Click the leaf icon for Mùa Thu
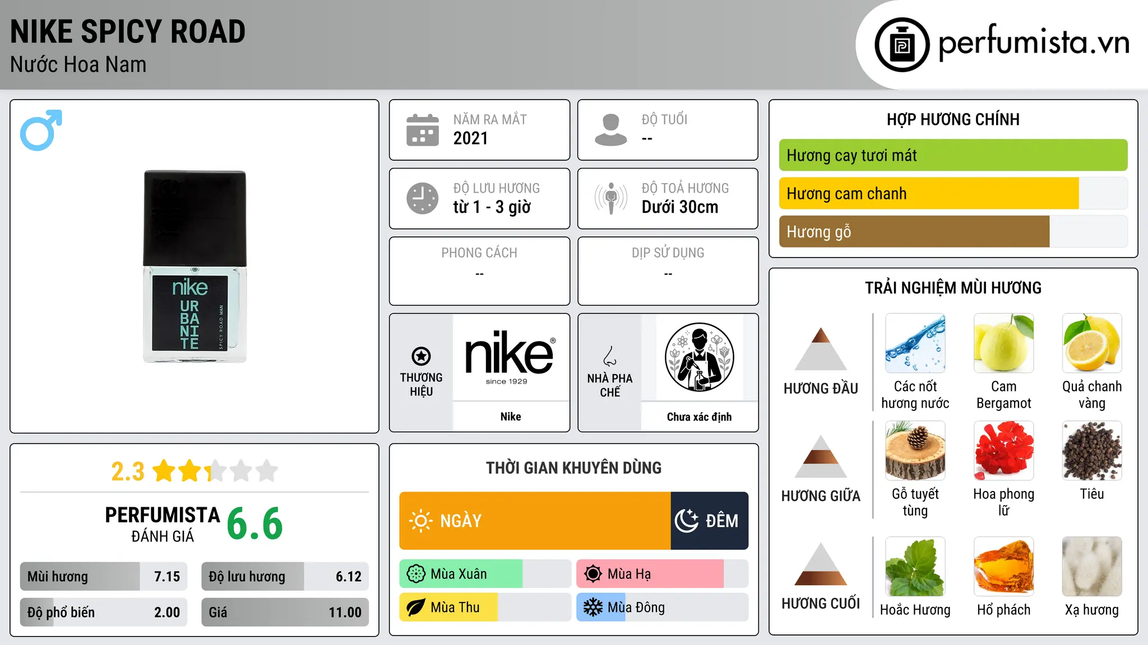 [x=416, y=607]
